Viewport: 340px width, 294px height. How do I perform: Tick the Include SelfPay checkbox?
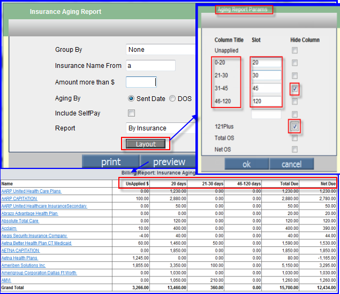[x=131, y=113]
